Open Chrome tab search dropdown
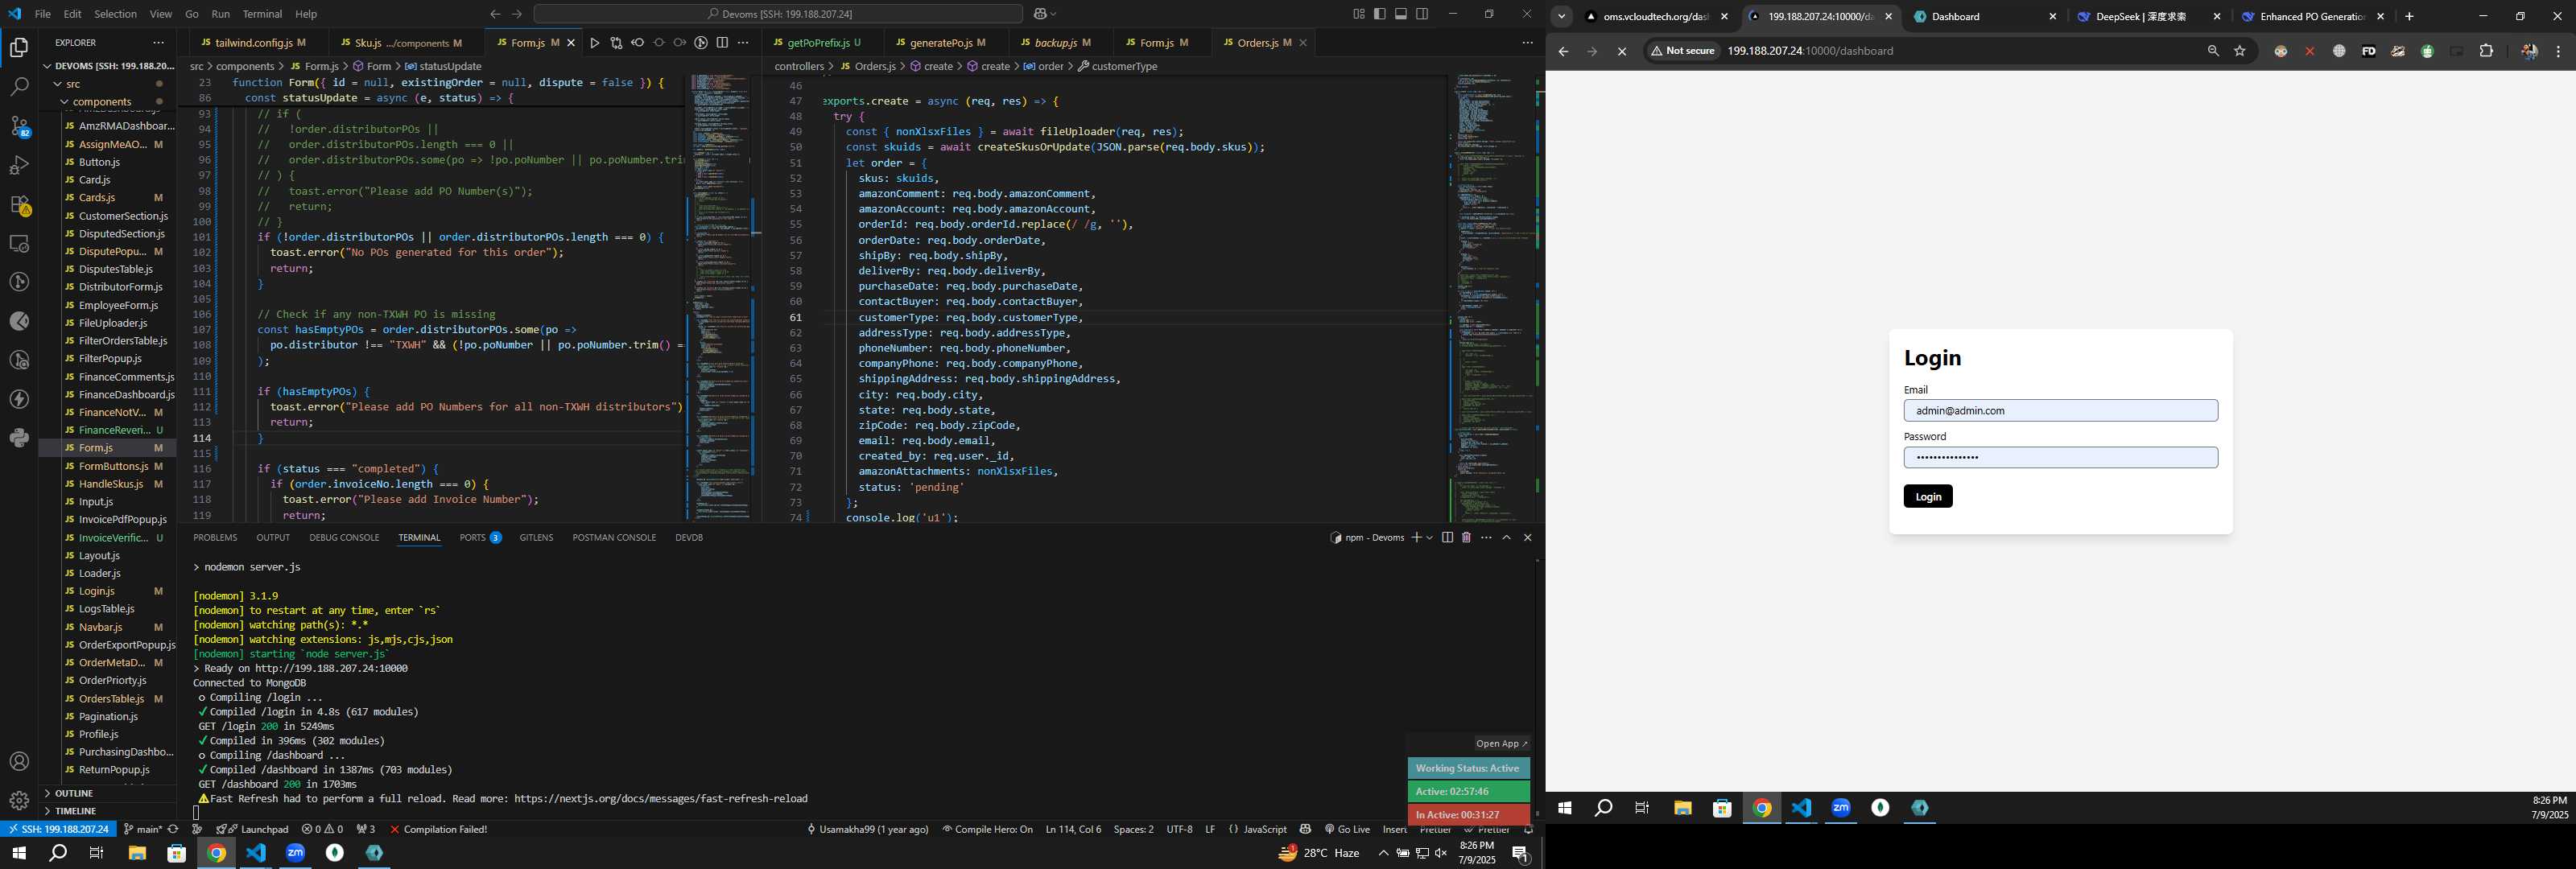2576x869 pixels. click(x=1562, y=16)
